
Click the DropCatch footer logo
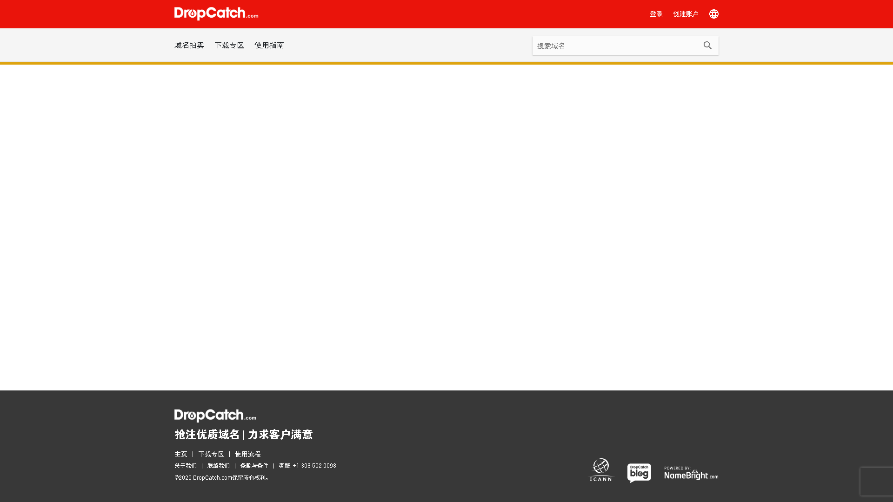click(x=214, y=415)
